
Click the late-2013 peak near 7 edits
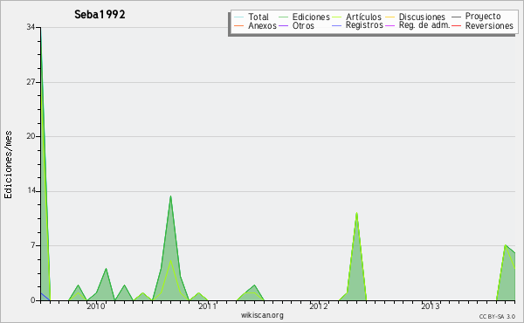[506, 245]
